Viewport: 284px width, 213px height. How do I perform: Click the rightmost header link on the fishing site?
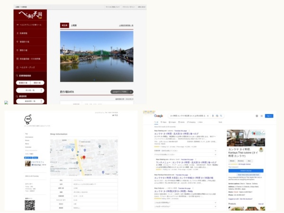142,7
